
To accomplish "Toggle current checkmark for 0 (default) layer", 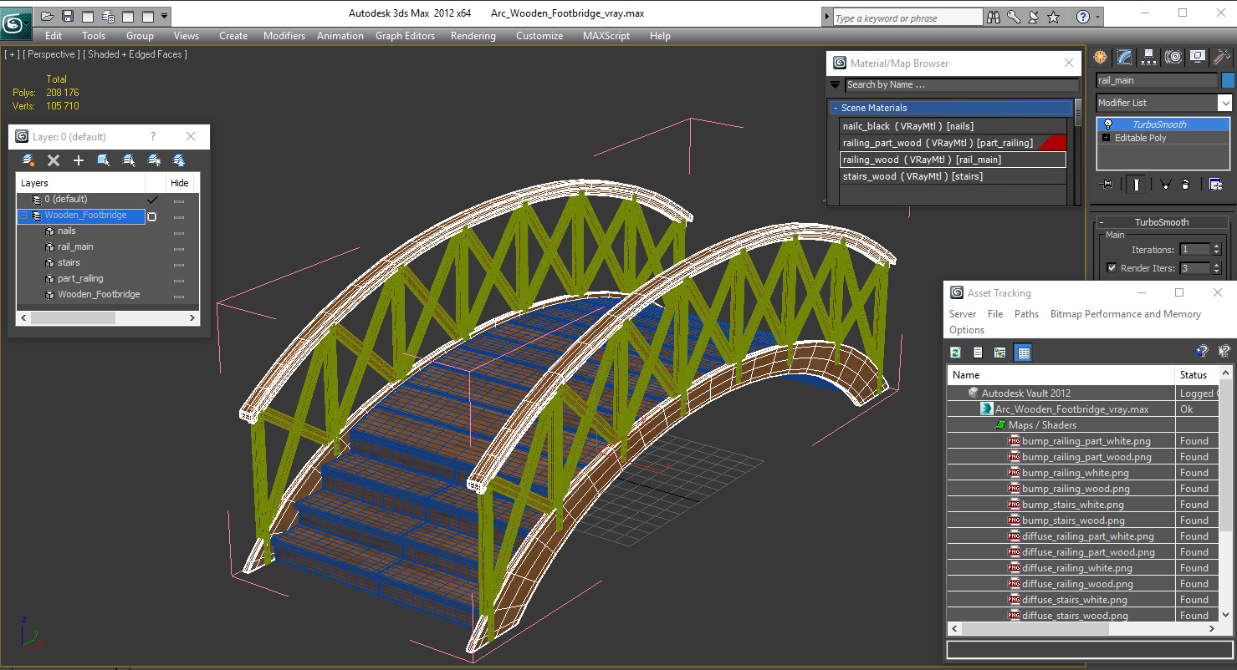I will [x=152, y=200].
